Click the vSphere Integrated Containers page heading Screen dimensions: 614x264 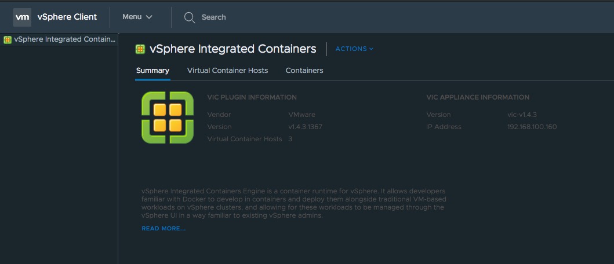tap(233, 49)
